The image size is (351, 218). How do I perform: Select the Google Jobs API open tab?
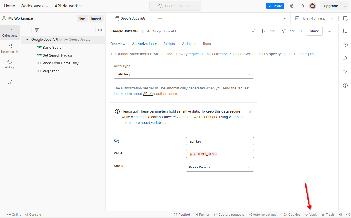click(x=130, y=18)
